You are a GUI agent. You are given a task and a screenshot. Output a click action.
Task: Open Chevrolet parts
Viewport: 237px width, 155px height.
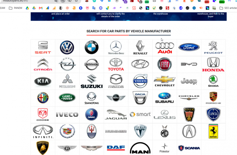pyautogui.click(x=165, y=81)
